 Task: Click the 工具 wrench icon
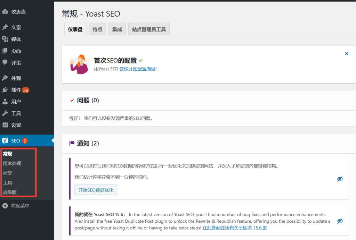[5, 113]
